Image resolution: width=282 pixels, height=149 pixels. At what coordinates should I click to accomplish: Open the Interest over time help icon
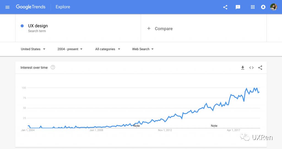point(53,67)
